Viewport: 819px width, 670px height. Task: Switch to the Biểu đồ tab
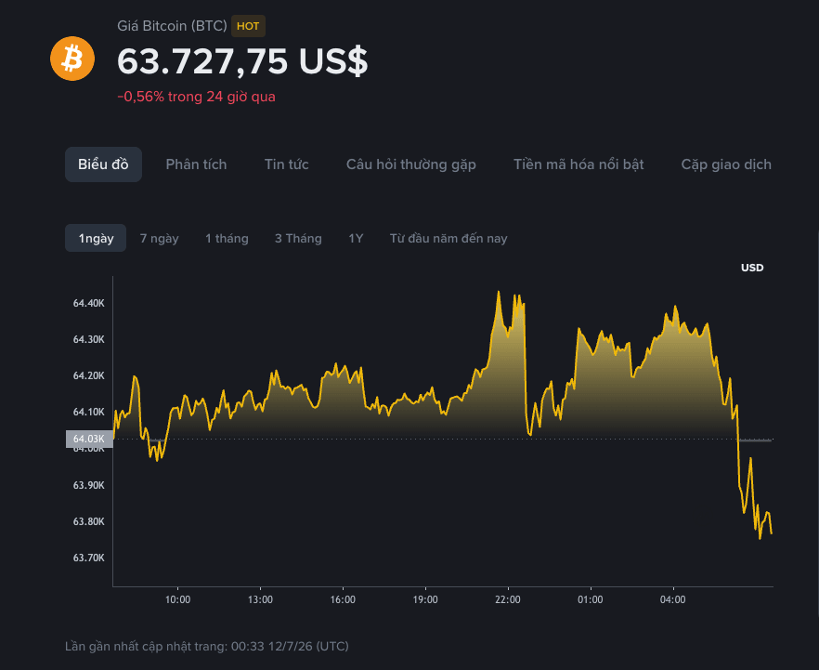point(103,164)
